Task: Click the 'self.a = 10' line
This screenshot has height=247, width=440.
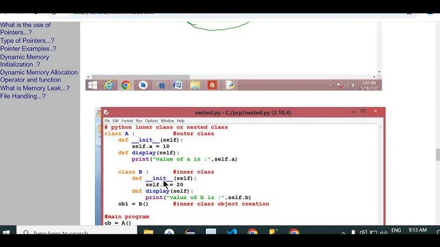Action: click(151, 146)
